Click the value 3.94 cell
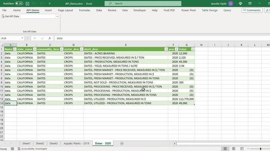This screenshot has height=151, width=270. (186, 66)
